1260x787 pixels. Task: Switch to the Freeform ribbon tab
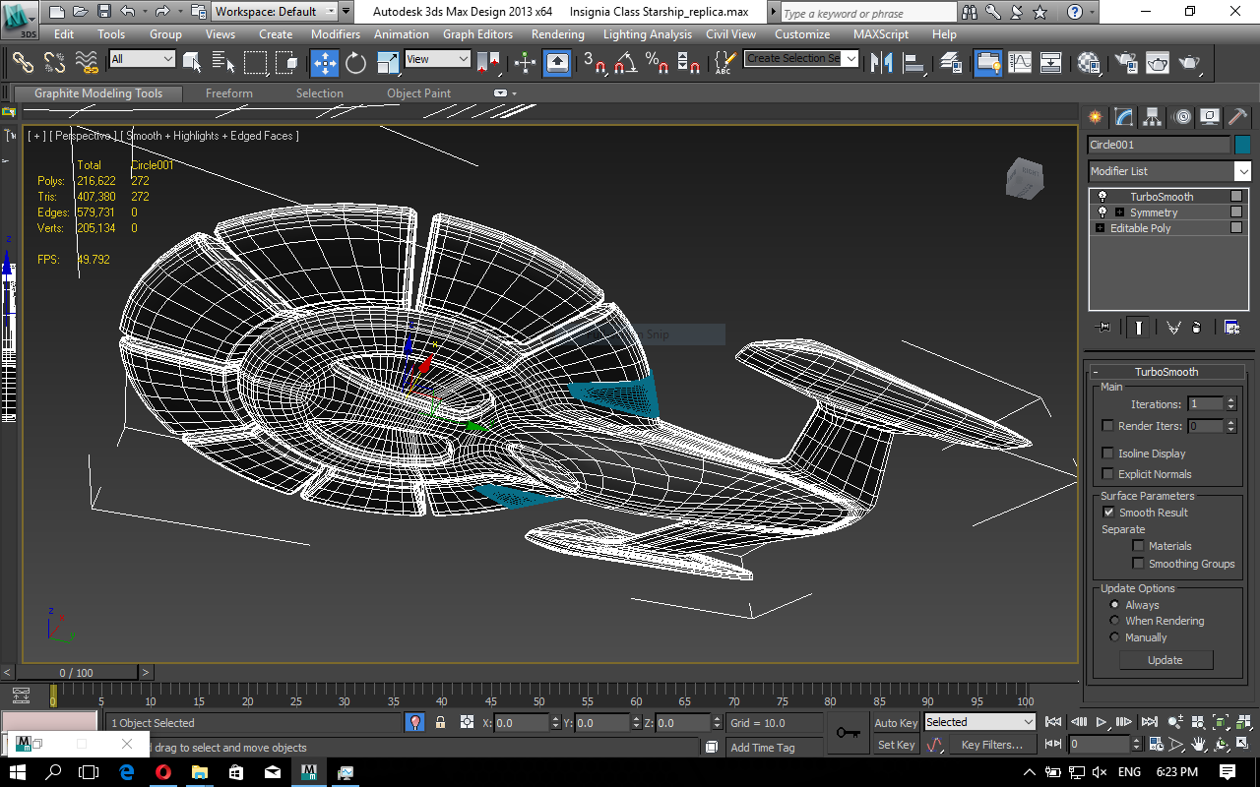click(x=229, y=93)
